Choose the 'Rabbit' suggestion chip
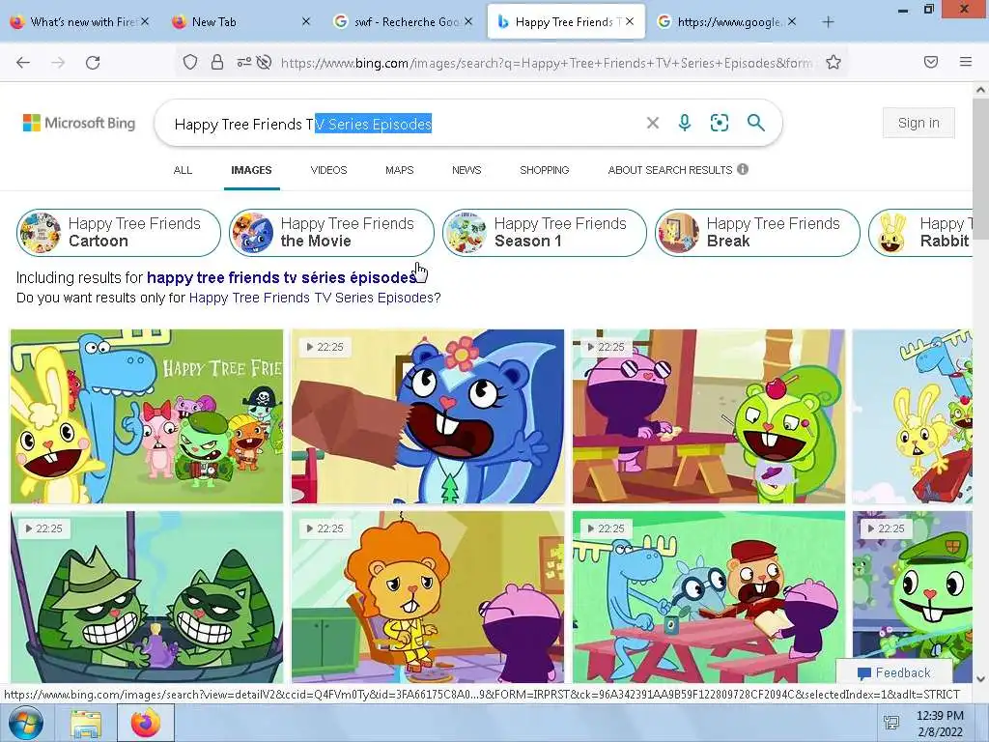The width and height of the screenshot is (989, 742). (x=920, y=232)
